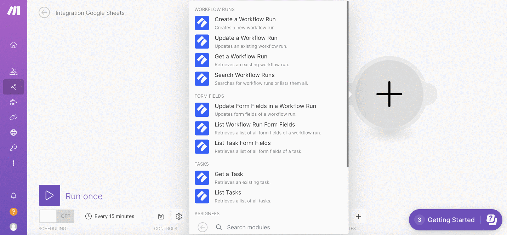
Task: Go back using the arrow beside scenario title
Action: click(44, 13)
